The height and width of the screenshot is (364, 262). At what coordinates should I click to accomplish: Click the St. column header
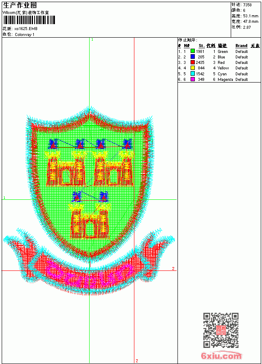tap(202, 46)
